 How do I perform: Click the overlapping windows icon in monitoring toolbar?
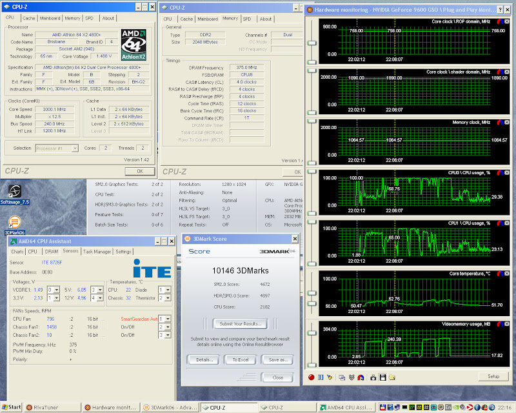[342, 378]
